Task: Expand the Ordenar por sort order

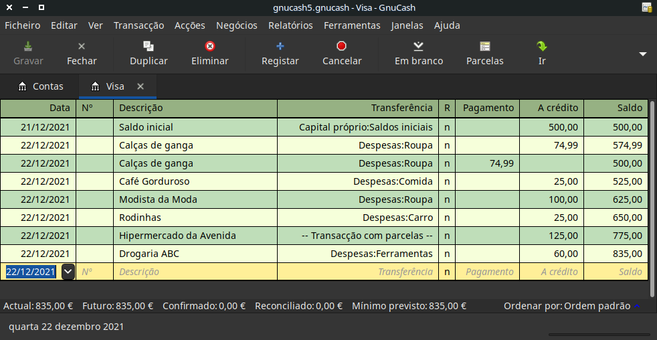Action: [x=637, y=306]
